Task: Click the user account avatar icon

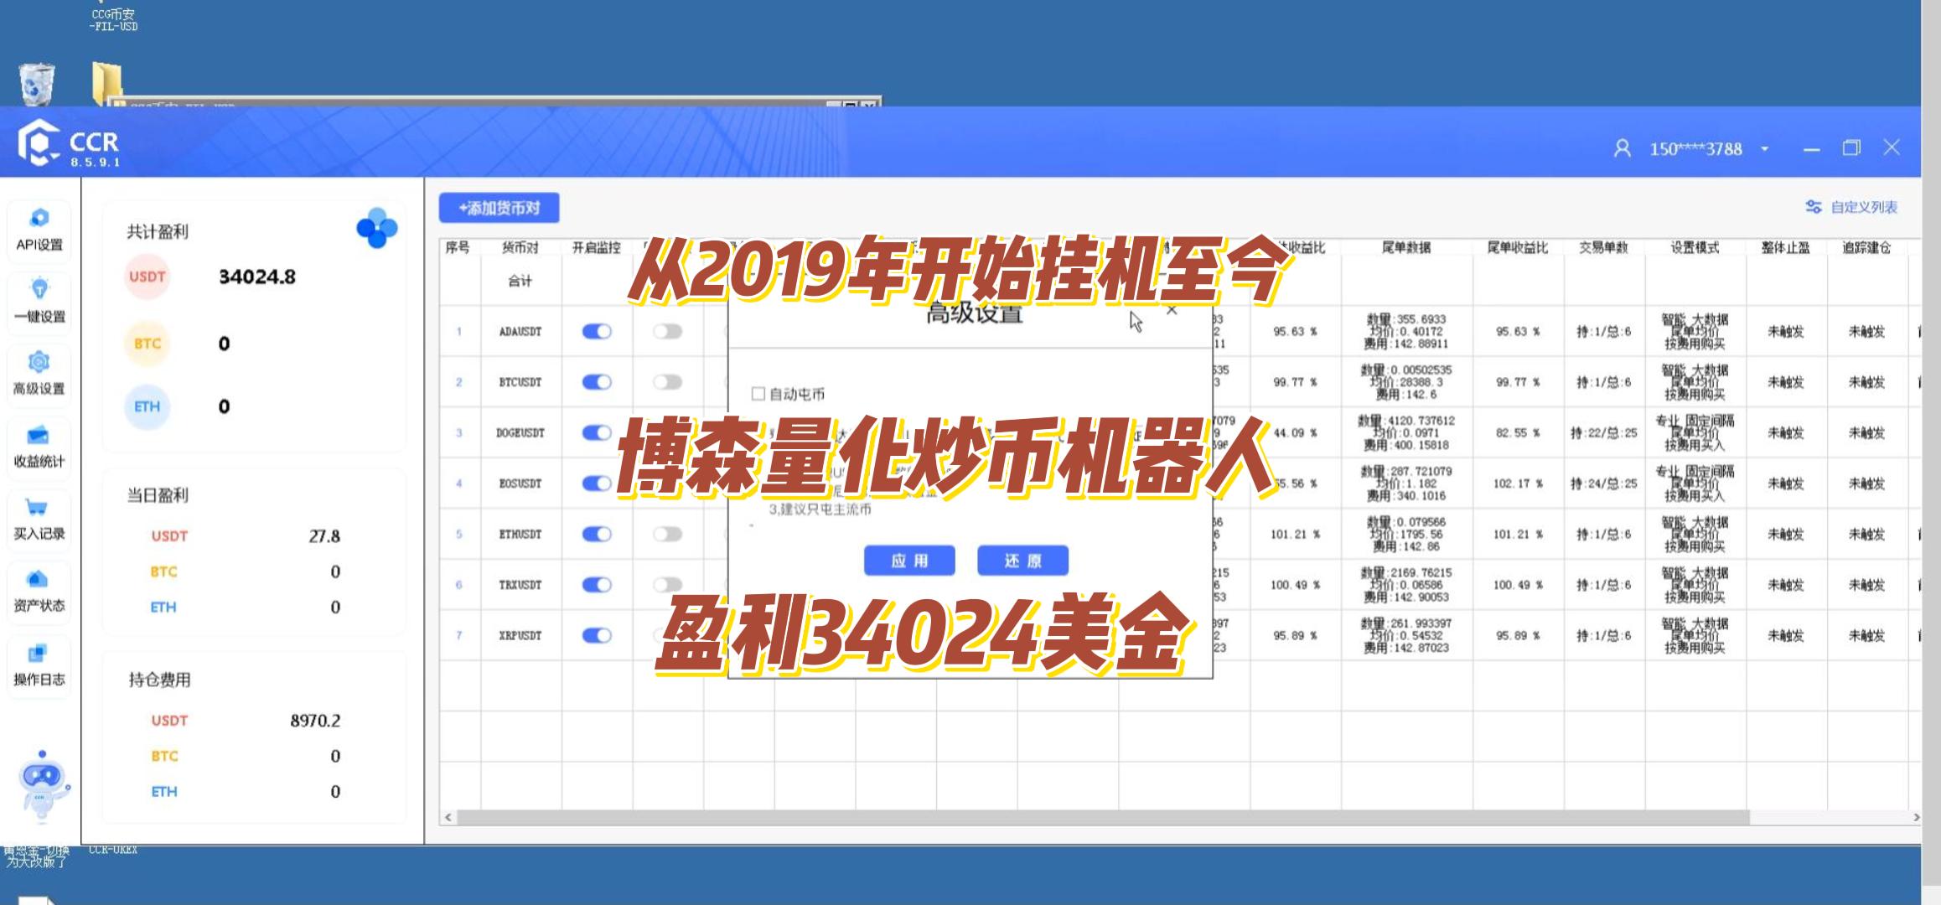Action: click(x=1623, y=148)
